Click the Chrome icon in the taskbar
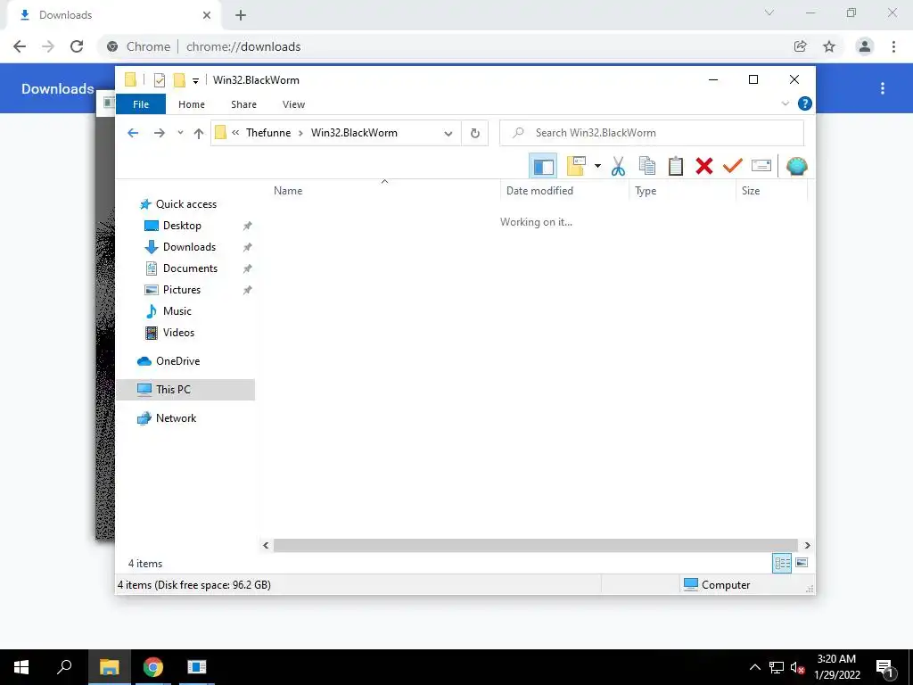The image size is (913, 685). (153, 667)
